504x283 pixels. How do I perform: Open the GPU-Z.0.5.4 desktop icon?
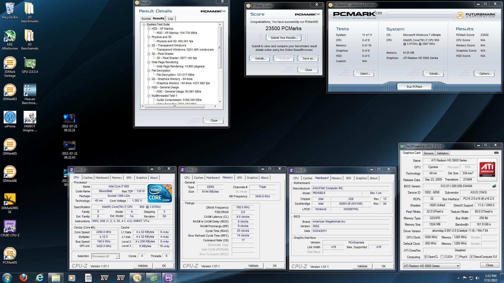pos(30,65)
